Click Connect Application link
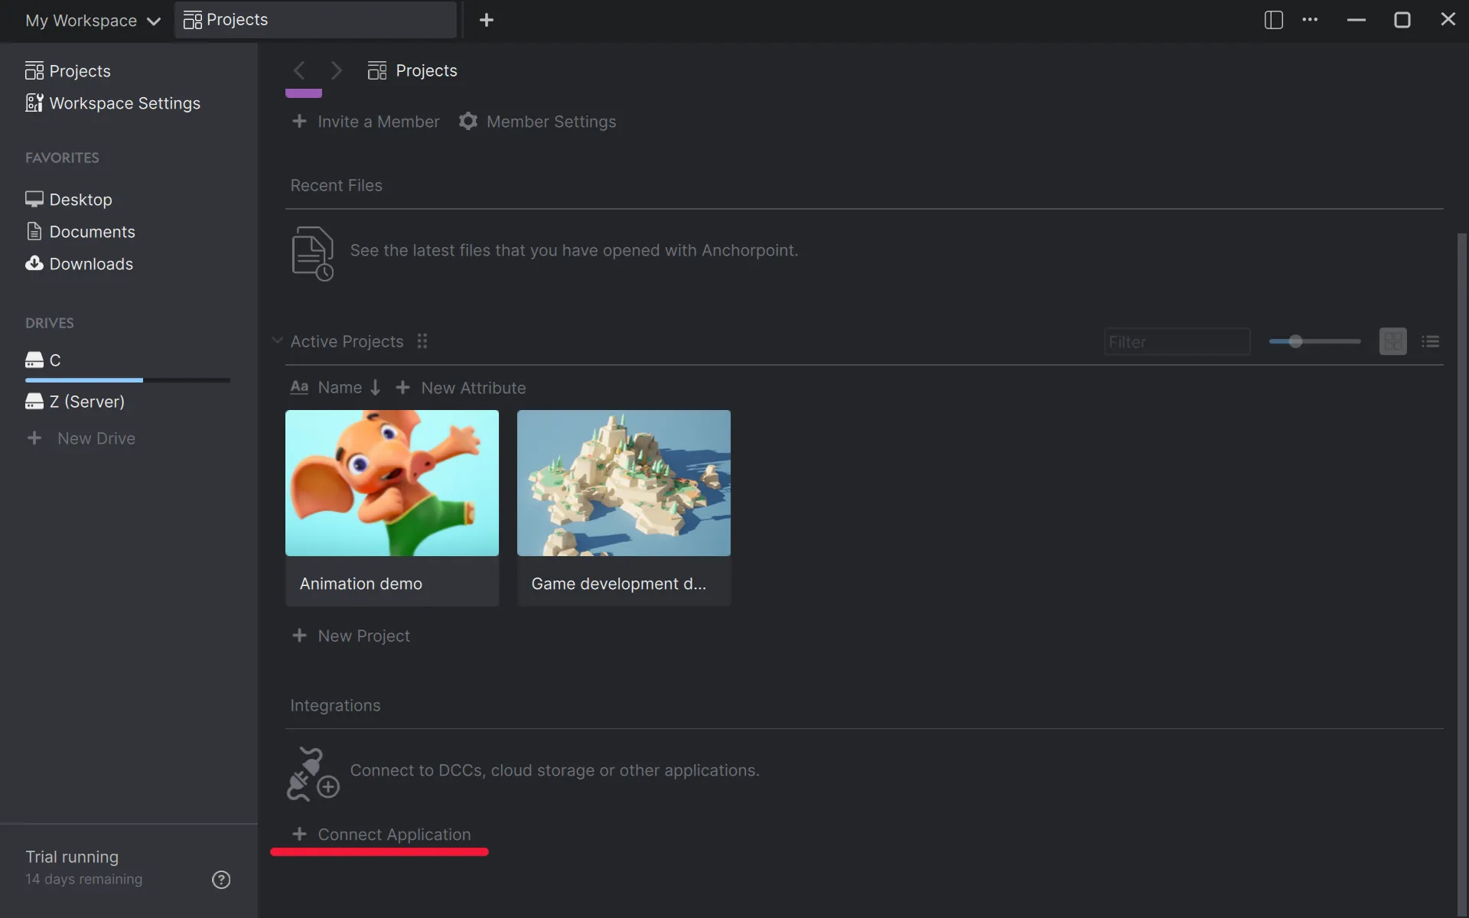This screenshot has width=1469, height=918. pyautogui.click(x=393, y=835)
